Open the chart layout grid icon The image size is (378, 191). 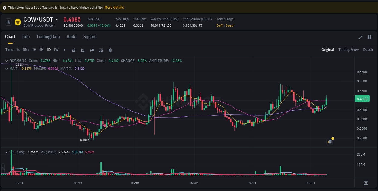pyautogui.click(x=369, y=37)
